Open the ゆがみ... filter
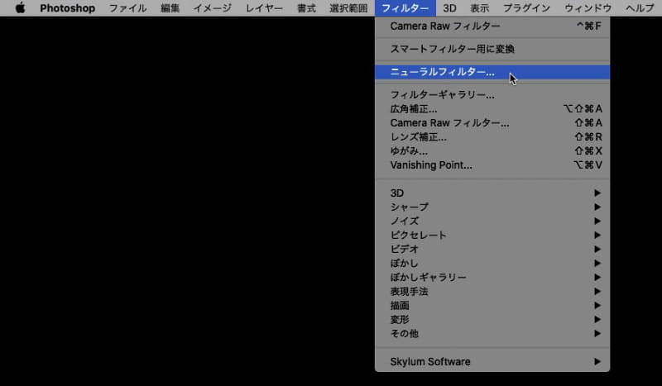Image resolution: width=662 pixels, height=386 pixels. [x=492, y=151]
